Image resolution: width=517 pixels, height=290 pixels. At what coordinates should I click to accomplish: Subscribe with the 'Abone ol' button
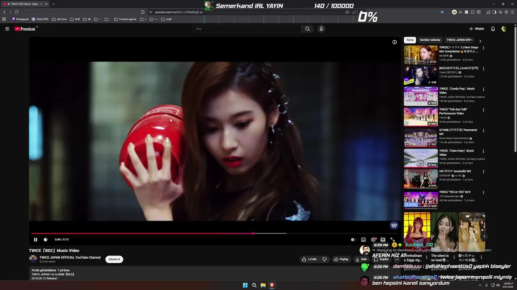click(114, 259)
